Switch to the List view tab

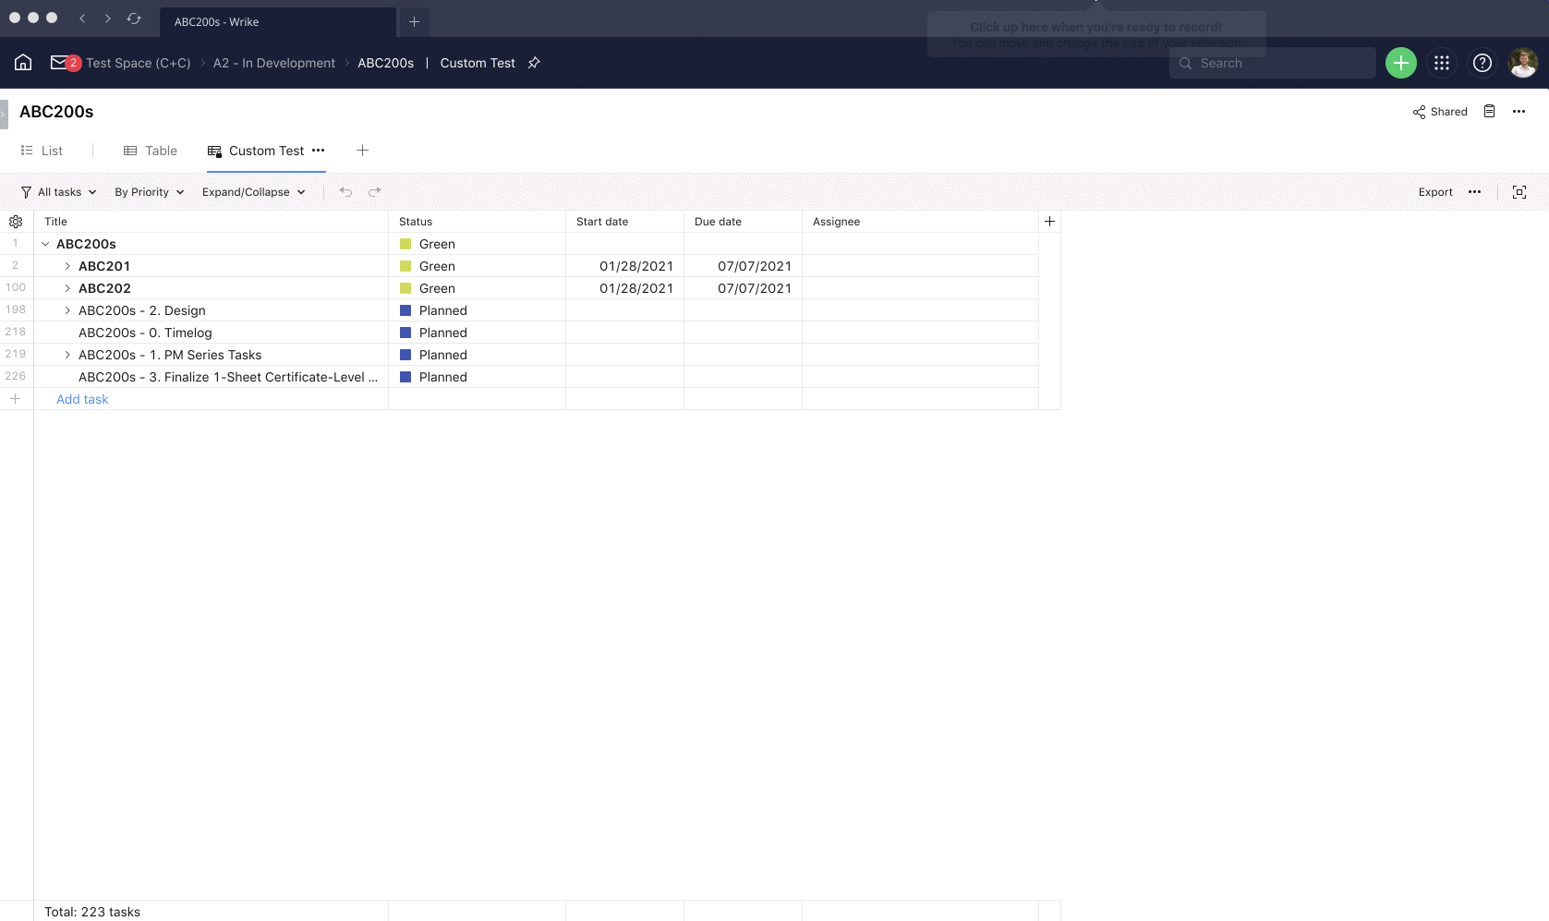(42, 151)
